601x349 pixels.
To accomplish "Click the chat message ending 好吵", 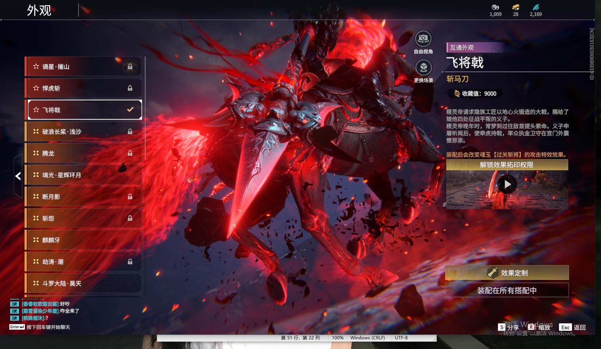I will pos(45,304).
